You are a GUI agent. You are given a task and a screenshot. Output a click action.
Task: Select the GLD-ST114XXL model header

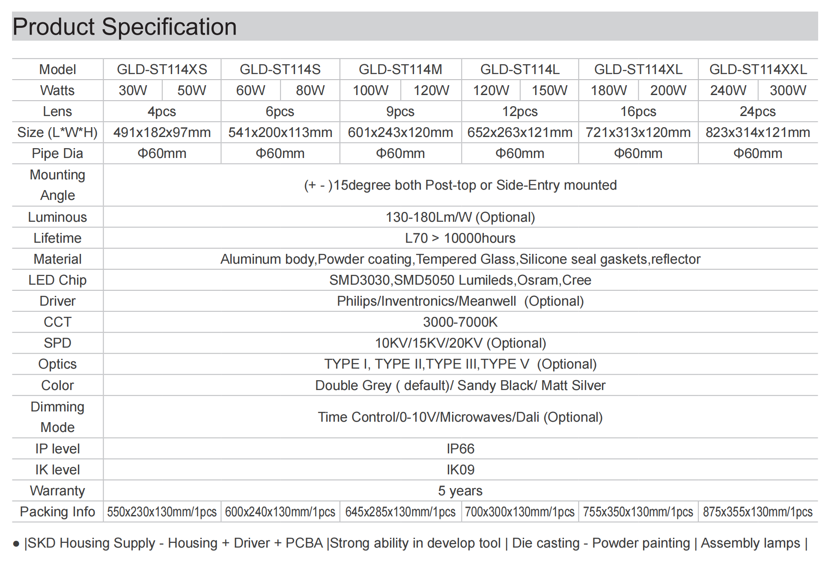coord(758,69)
